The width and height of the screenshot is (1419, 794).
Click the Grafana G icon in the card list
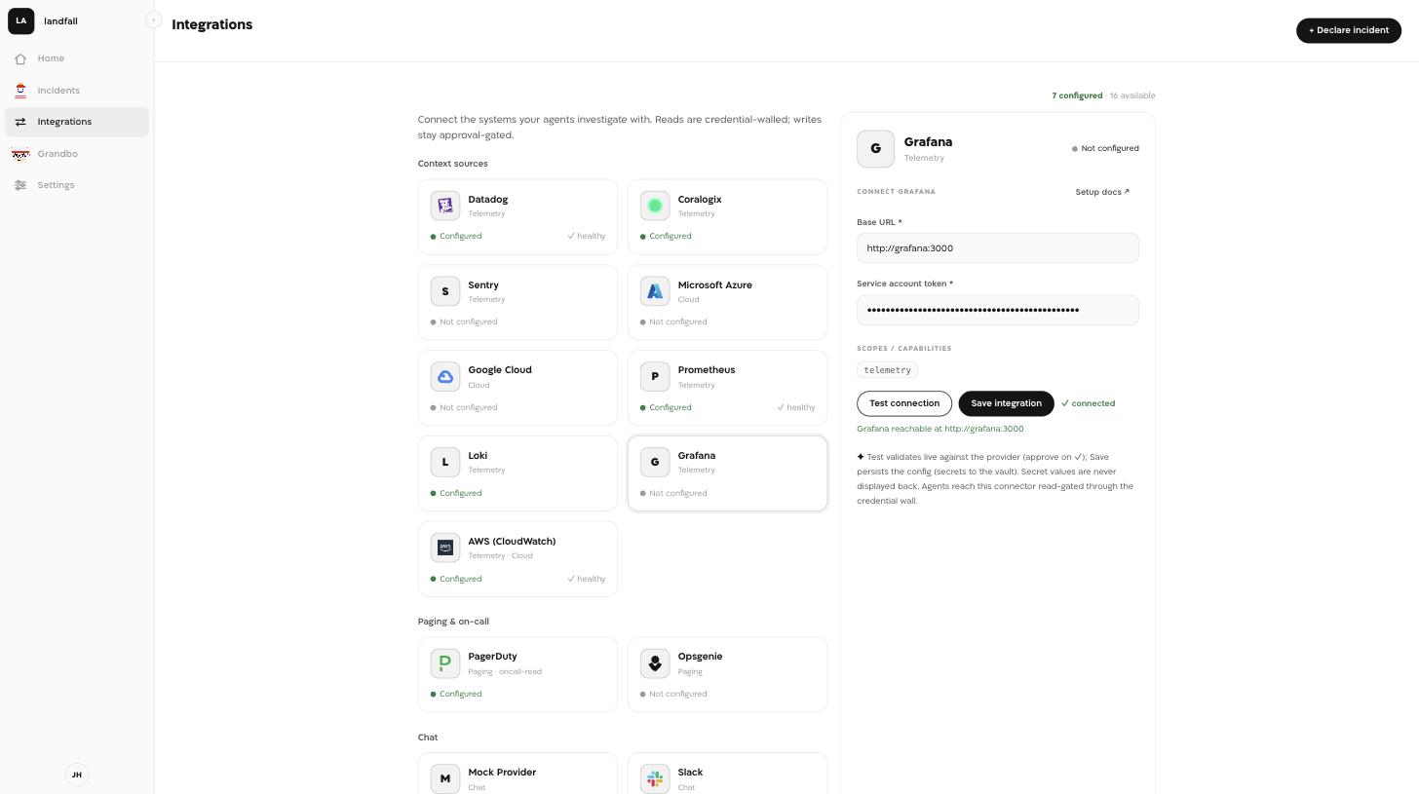point(655,462)
